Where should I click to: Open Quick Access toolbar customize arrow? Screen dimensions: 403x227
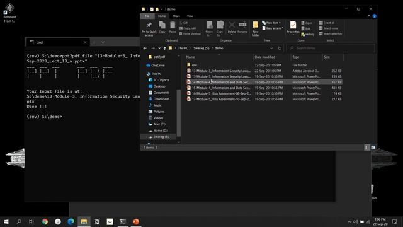[162, 9]
